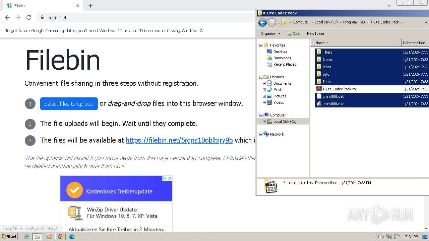Collapse the Computer tree group
This screenshot has height=241, width=429.
(261, 115)
